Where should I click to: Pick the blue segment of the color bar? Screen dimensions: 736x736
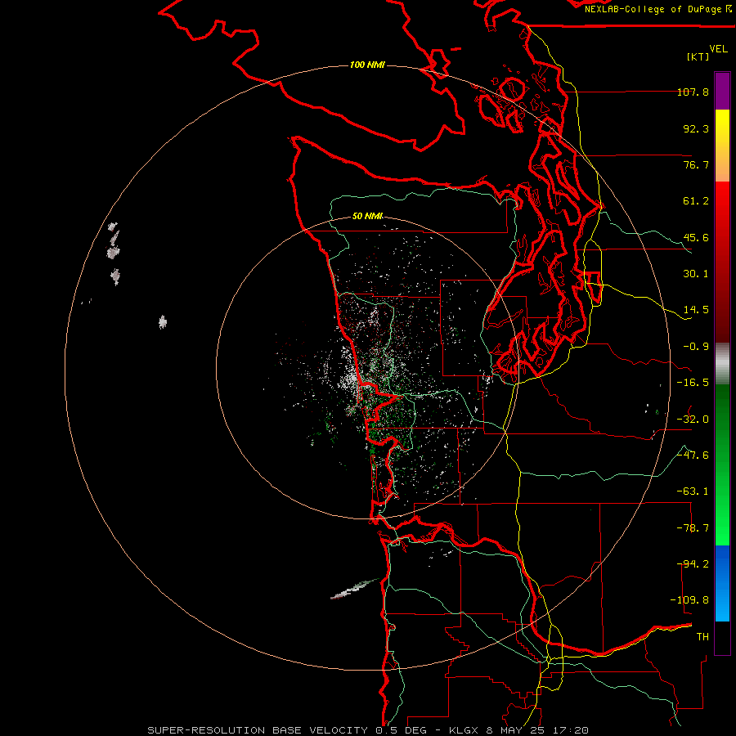pyautogui.click(x=722, y=583)
